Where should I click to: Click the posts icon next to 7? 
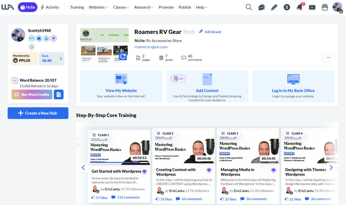[x=161, y=58]
